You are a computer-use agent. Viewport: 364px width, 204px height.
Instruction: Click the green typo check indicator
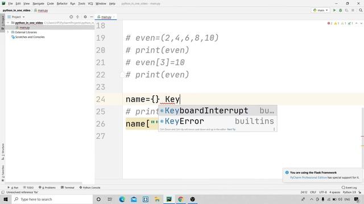point(350,23)
